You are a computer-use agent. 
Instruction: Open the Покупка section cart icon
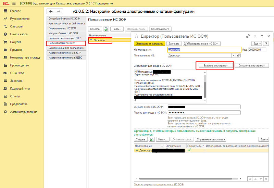tap(5, 42)
